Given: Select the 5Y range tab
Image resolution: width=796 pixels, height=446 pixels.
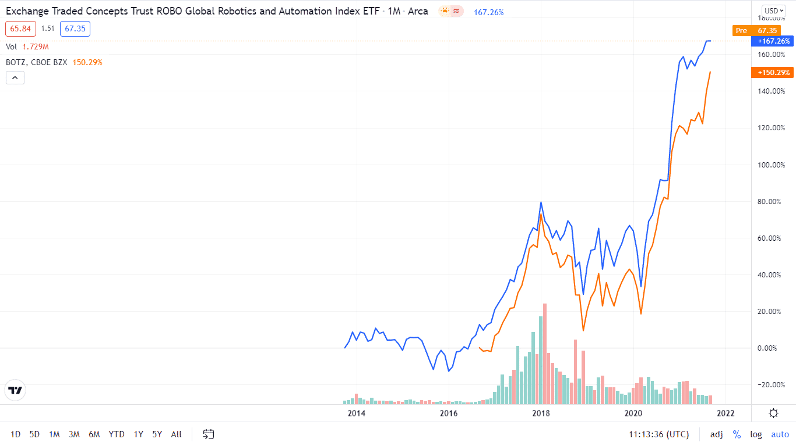Looking at the screenshot, I should [x=156, y=434].
